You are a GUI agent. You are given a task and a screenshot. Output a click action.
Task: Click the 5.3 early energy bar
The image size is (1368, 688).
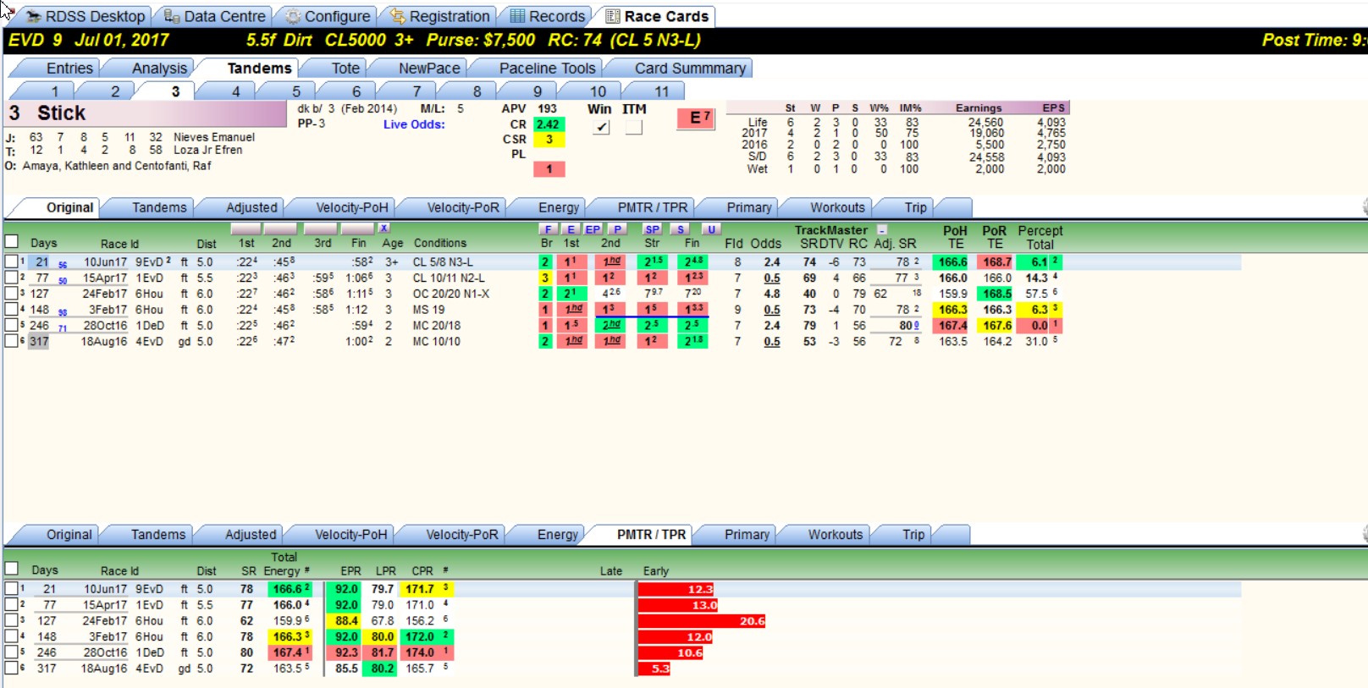tap(654, 669)
